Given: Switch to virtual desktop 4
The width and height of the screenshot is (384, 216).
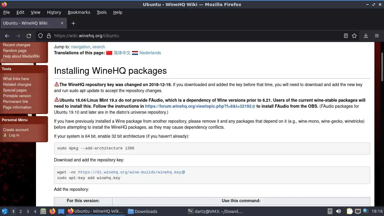Looking at the screenshot, I should click(35, 211).
